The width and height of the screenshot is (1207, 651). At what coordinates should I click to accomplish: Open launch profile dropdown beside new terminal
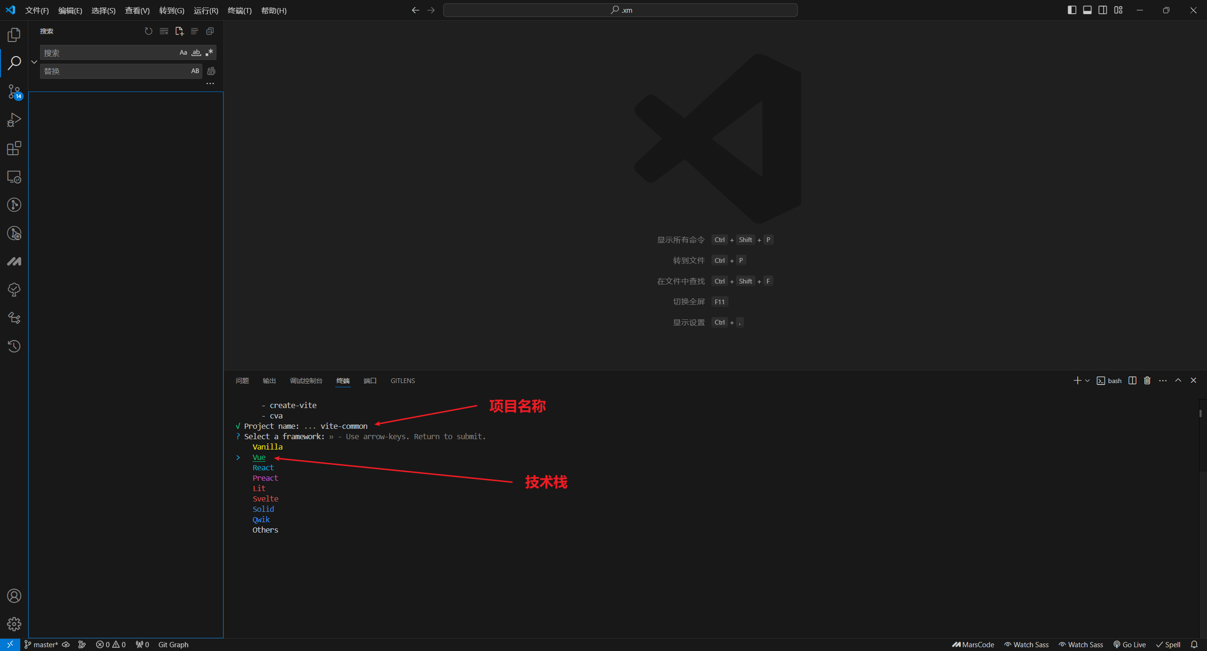(x=1087, y=381)
